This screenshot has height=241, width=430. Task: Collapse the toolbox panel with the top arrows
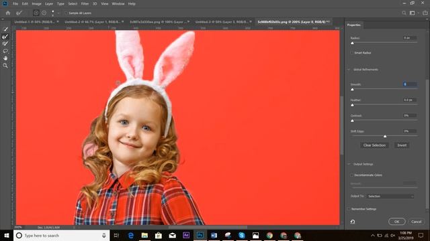(x=3, y=19)
